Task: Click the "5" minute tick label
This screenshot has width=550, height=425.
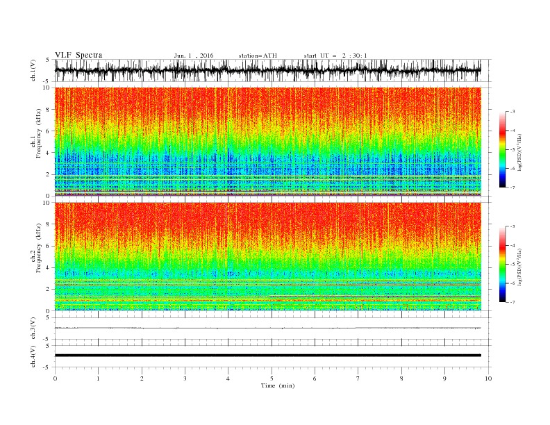Action: (272, 378)
